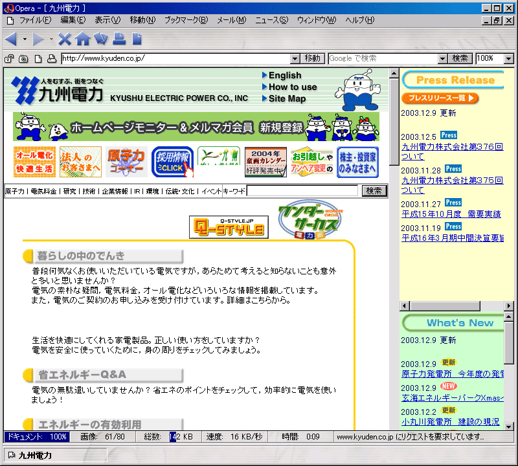Stop loading with the X icon

[64, 39]
